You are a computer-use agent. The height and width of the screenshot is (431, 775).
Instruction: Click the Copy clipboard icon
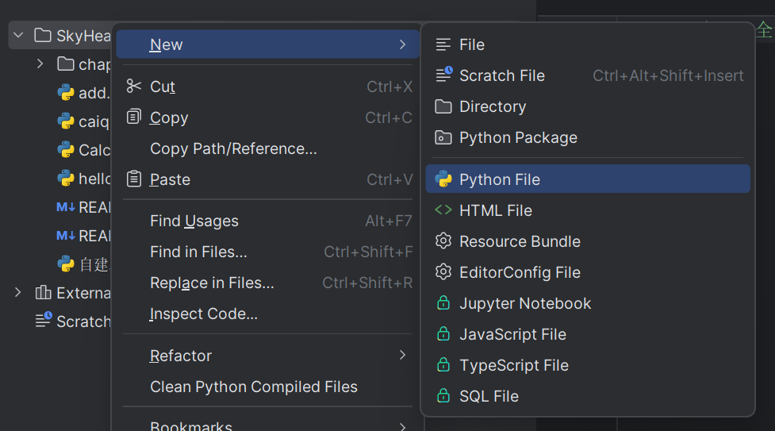(133, 117)
